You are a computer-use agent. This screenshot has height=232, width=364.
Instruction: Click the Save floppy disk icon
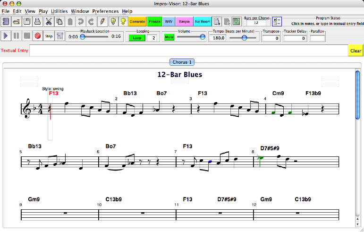[x=27, y=21]
